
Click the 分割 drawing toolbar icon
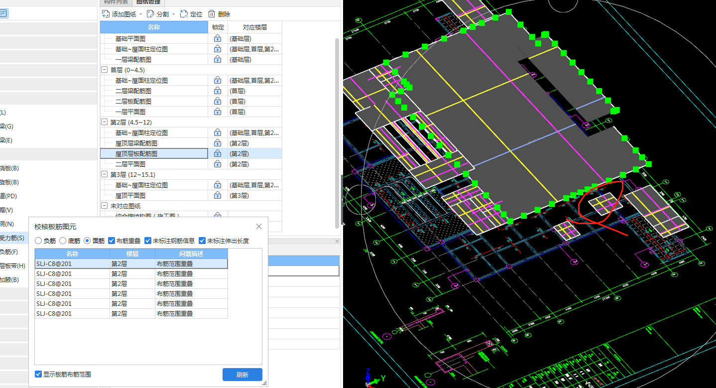pos(151,14)
